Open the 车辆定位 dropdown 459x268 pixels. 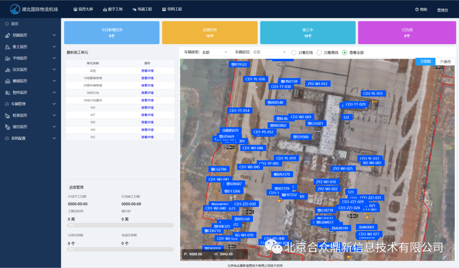[269, 52]
